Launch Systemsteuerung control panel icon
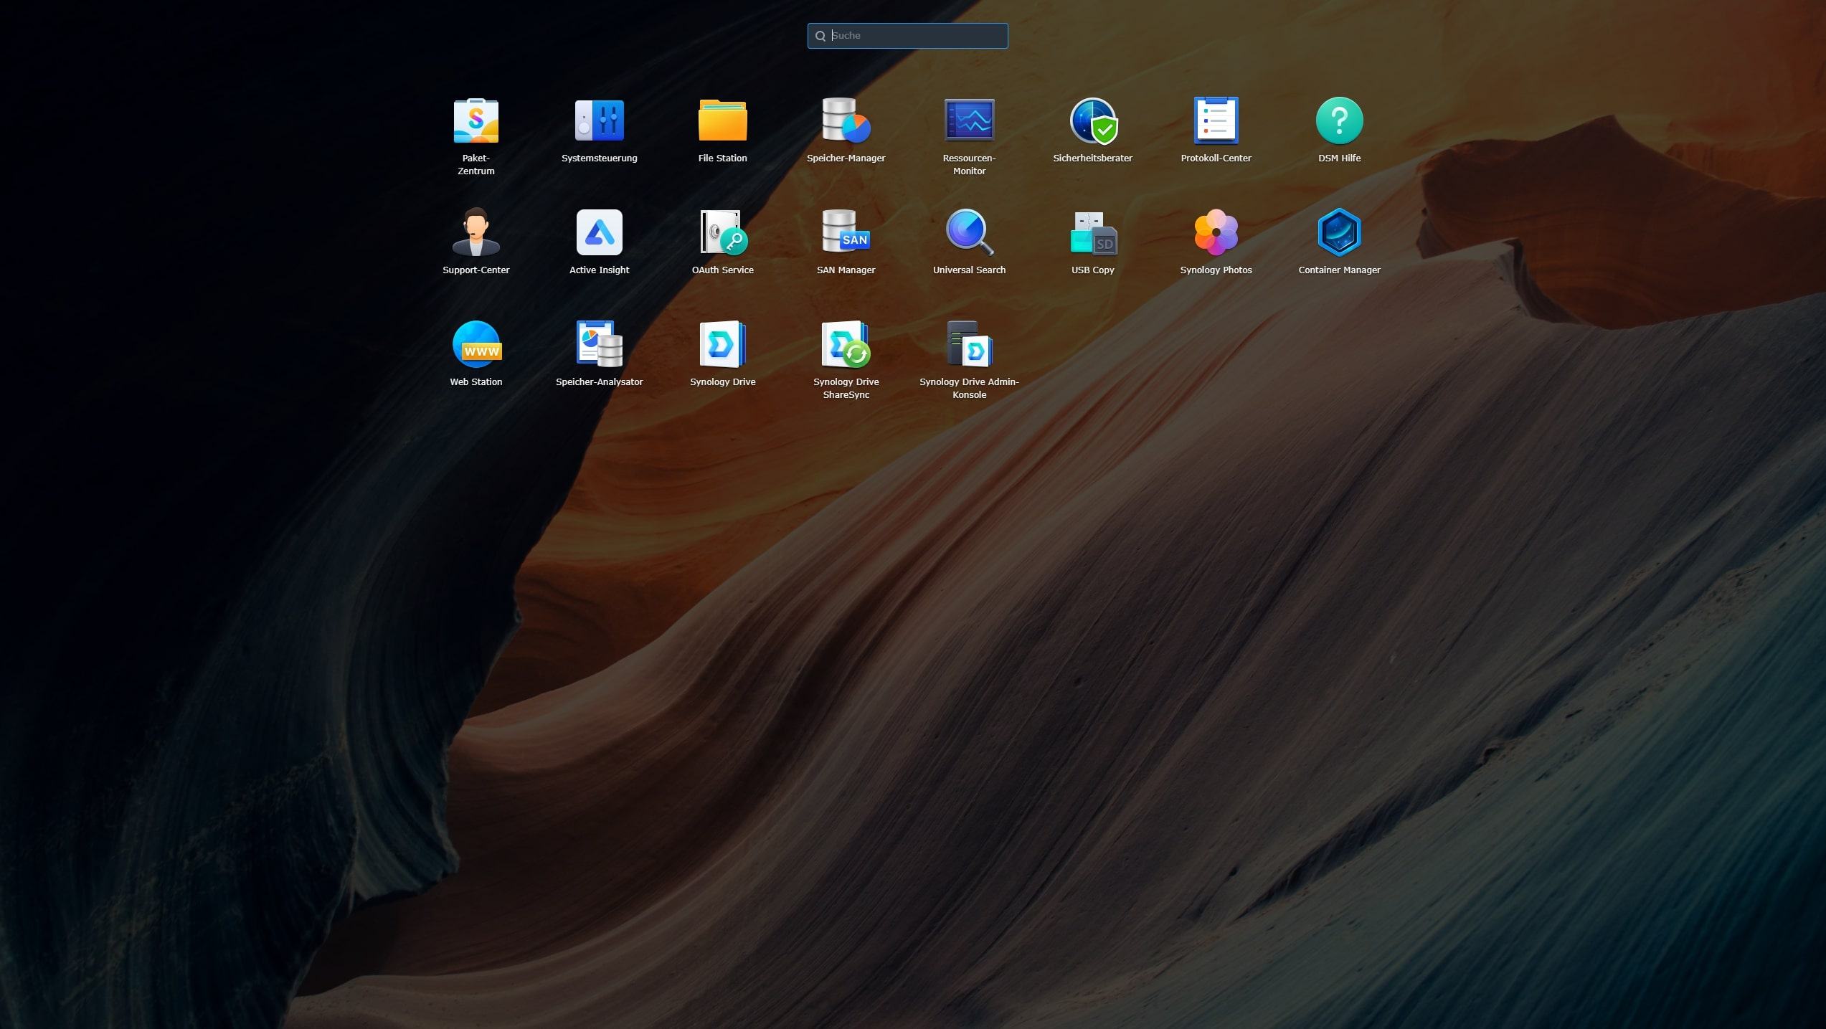 pos(599,120)
